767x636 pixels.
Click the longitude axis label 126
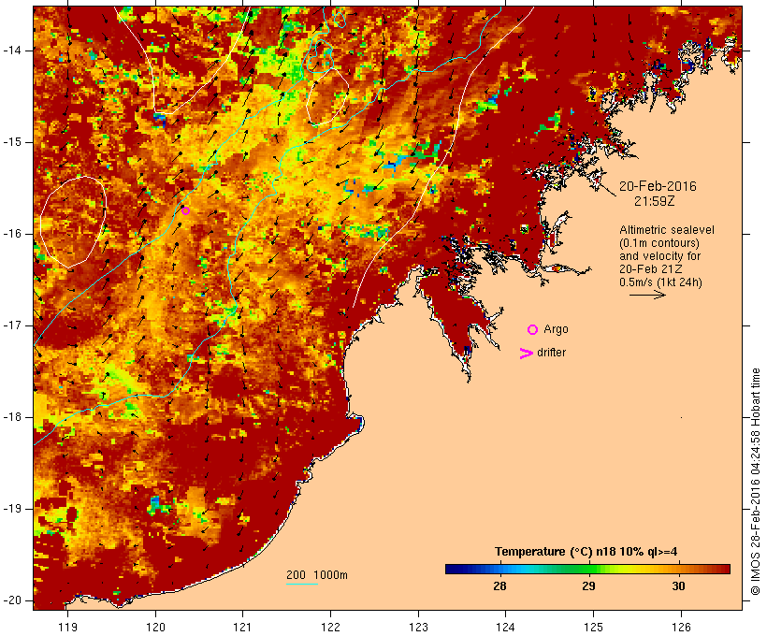click(x=681, y=628)
